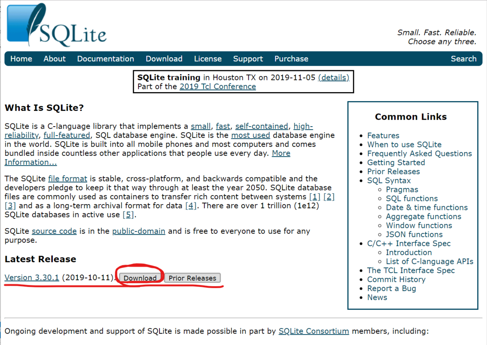Click reference link [4]

point(191,206)
